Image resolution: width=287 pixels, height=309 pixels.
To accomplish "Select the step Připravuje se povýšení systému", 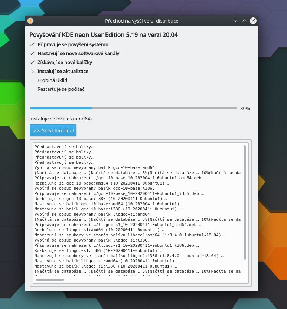I will click(x=73, y=45).
